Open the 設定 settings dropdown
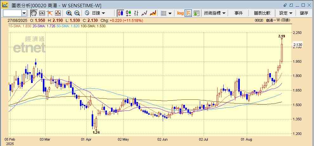This screenshot has width=314, height=146. coord(286,13)
